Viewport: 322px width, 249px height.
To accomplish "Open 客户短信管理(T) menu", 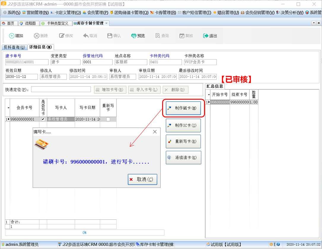I will [195, 12].
